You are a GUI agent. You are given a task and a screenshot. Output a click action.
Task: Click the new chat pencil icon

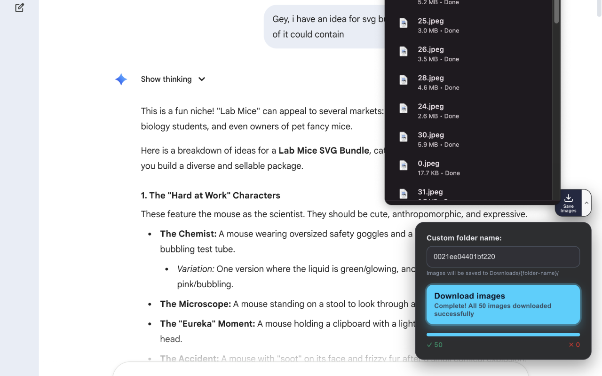(x=19, y=8)
